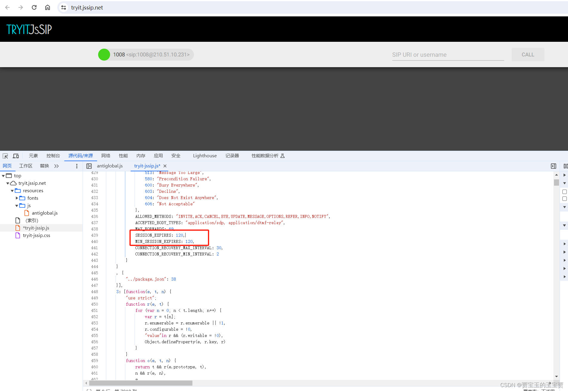Viewport: 568px width, 391px height.
Task: Click the code editor vertical scrollbar thumb
Action: point(556,182)
